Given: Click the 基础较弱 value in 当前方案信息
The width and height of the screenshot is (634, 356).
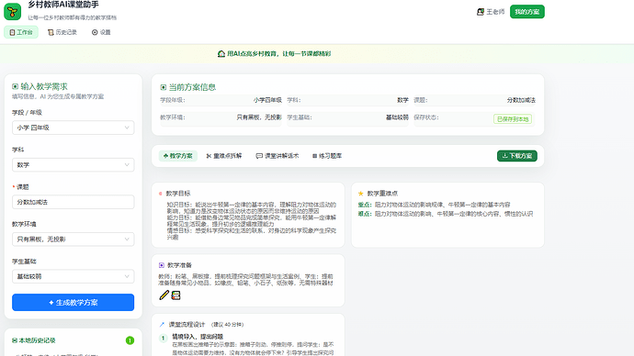Looking at the screenshot, I should pos(397,117).
